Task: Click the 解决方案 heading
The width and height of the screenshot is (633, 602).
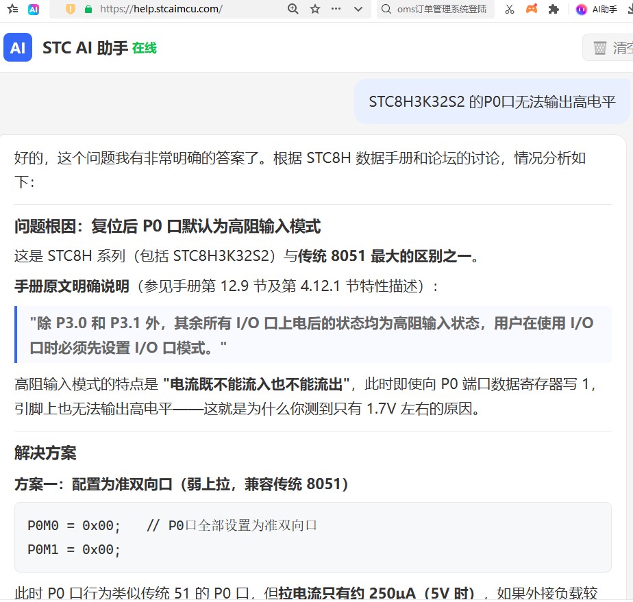Action: (45, 453)
